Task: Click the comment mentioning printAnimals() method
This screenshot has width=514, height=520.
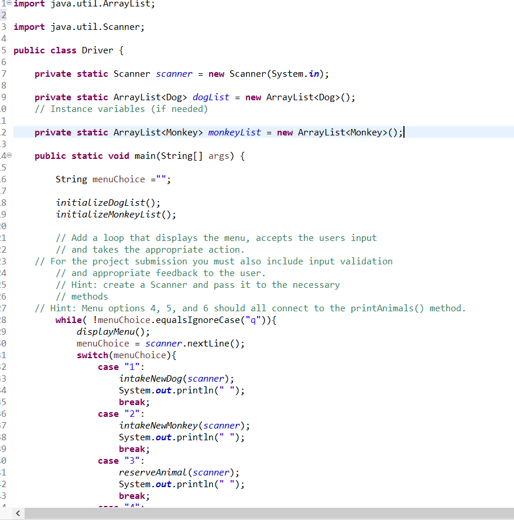Action: (x=252, y=308)
